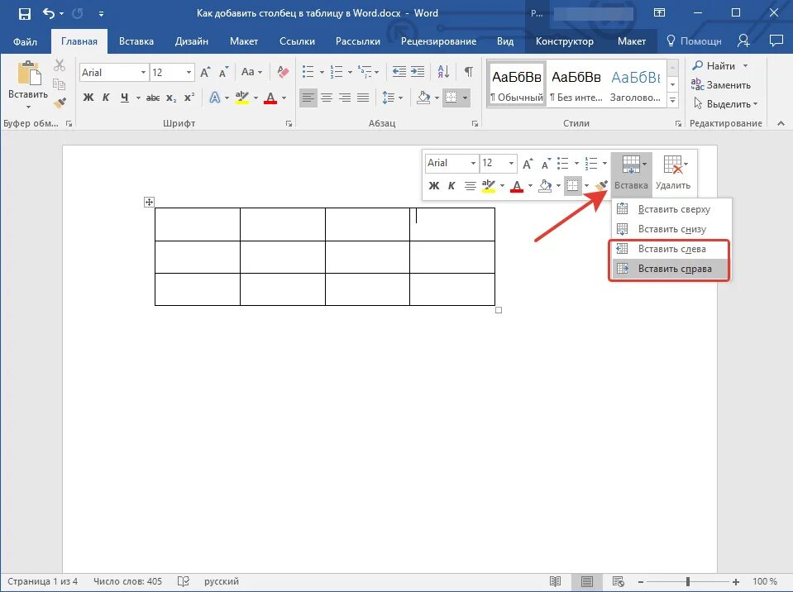Click the table move handle
The width and height of the screenshot is (793, 592).
(149, 203)
